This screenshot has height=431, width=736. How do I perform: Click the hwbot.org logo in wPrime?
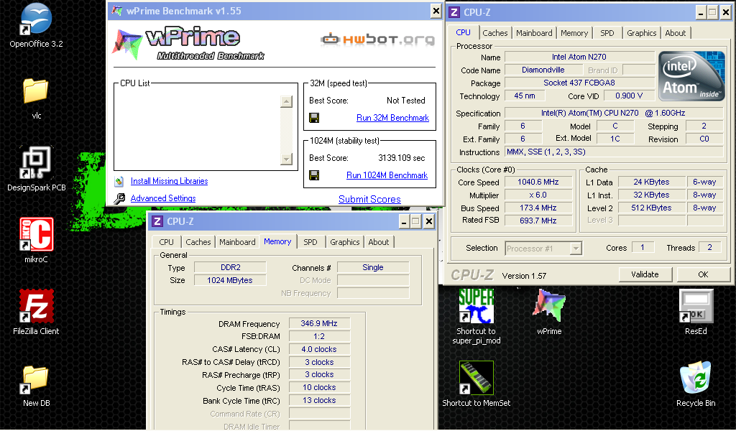(377, 40)
